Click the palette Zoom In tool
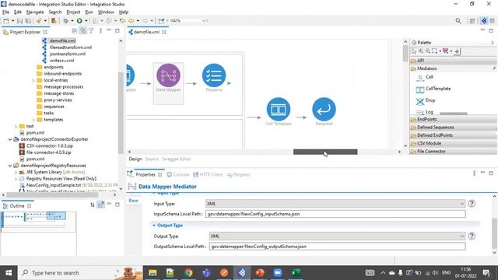The image size is (498, 280). tap(421, 51)
